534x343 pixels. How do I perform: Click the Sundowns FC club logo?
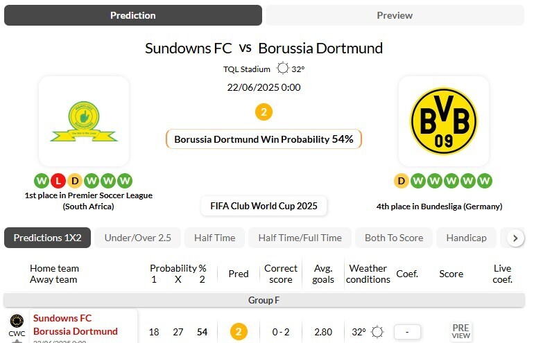coord(84,121)
